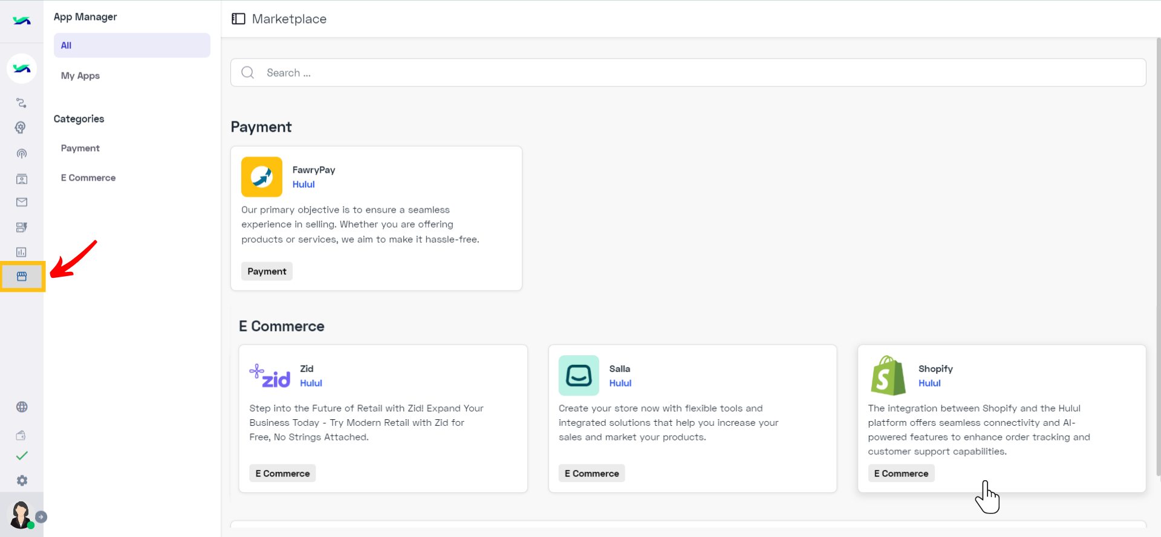
Task: Open the Zid app title
Action: (x=307, y=368)
